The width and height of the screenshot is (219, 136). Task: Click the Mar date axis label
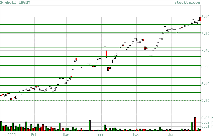66,134
